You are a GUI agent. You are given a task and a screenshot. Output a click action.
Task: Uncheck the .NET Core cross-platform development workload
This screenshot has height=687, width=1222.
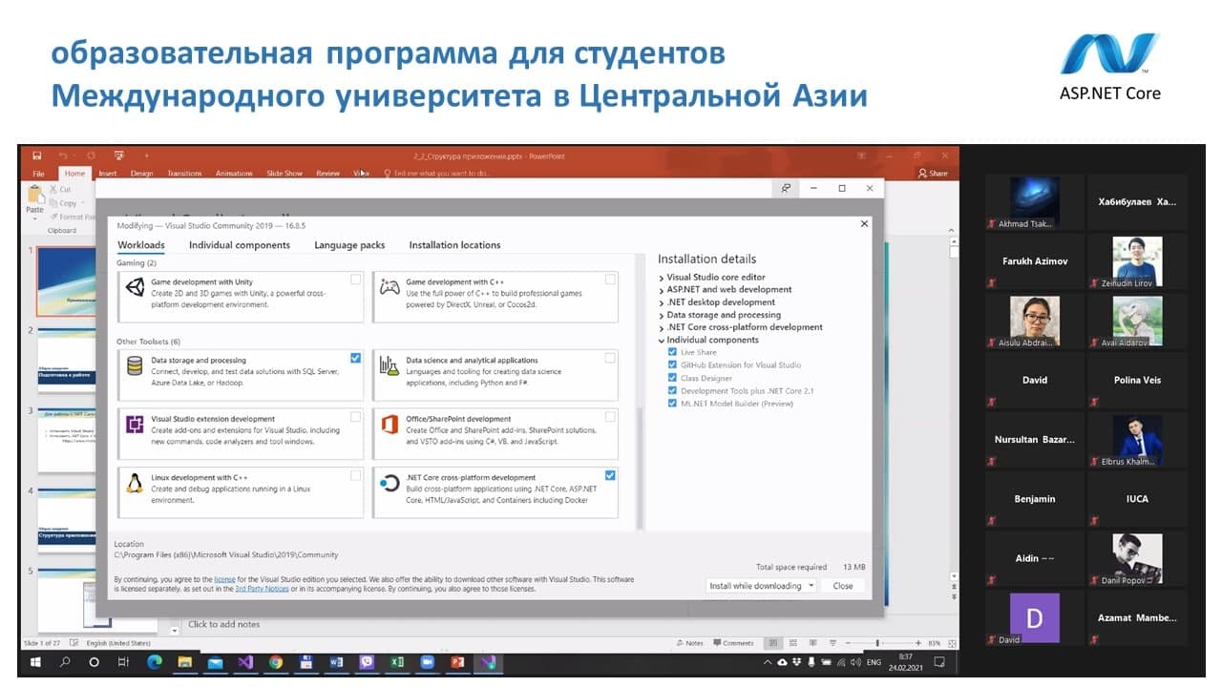click(x=610, y=475)
